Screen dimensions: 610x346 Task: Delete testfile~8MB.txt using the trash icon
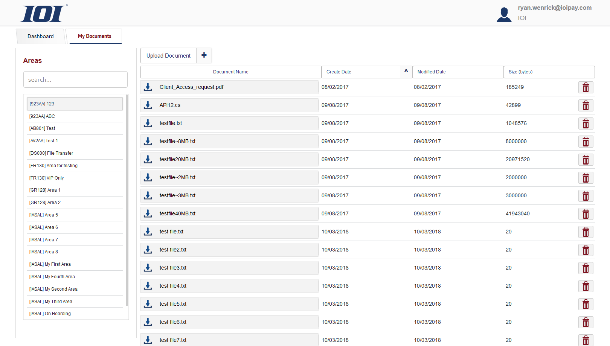pos(586,142)
